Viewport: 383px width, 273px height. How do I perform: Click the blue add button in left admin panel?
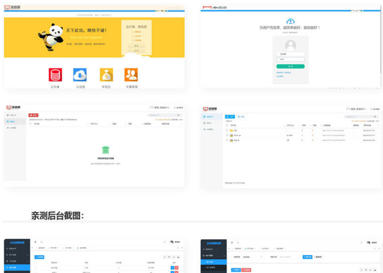coord(39,257)
